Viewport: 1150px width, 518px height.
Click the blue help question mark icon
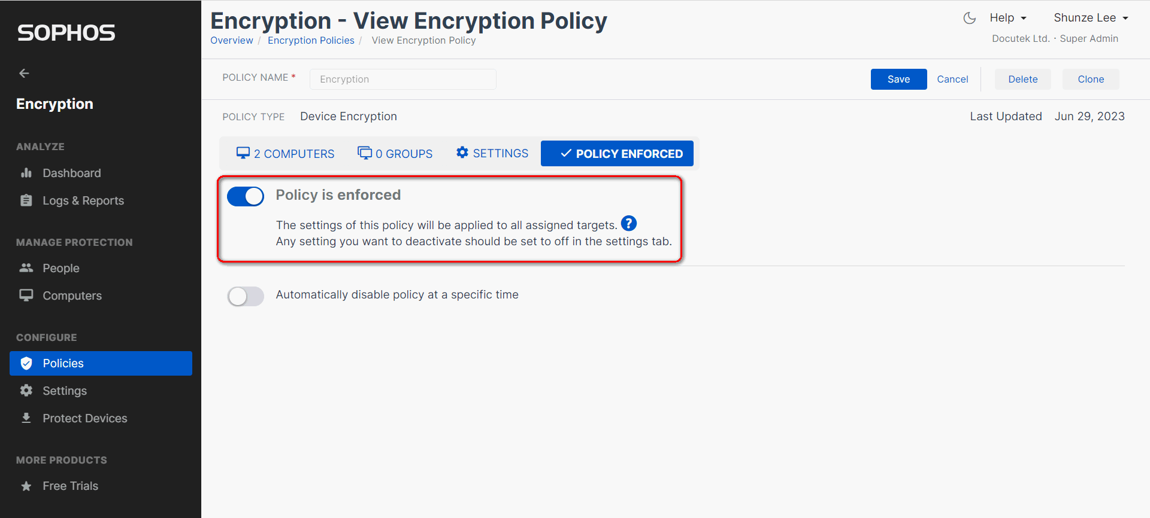pyautogui.click(x=628, y=224)
